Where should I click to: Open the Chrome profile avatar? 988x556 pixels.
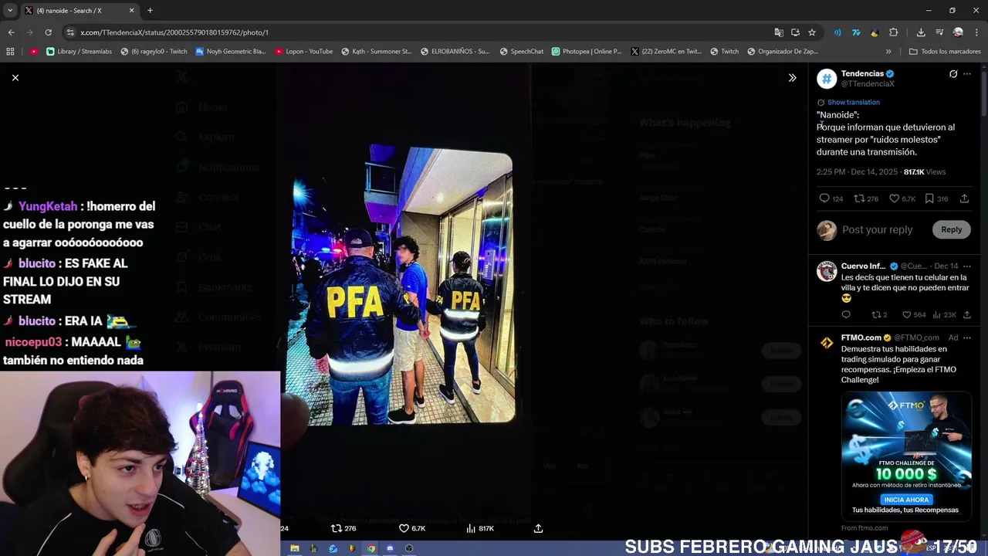click(x=958, y=32)
